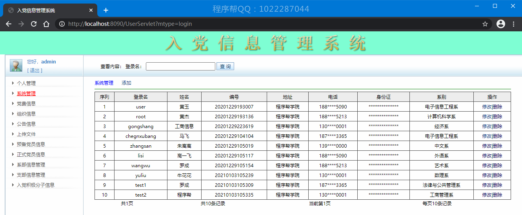522x215 pixels.
Task: Expand the 公告信息 sidebar arrow
Action: click(13, 124)
